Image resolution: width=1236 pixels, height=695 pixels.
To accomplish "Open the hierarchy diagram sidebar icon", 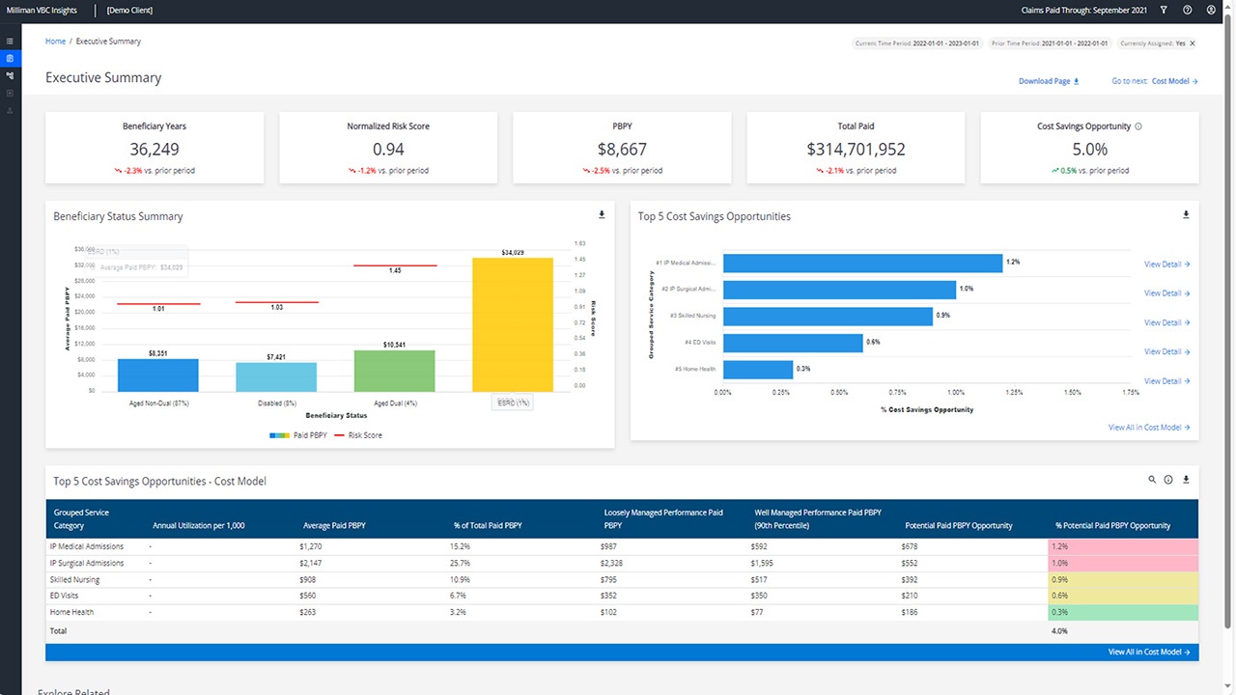I will click(10, 75).
